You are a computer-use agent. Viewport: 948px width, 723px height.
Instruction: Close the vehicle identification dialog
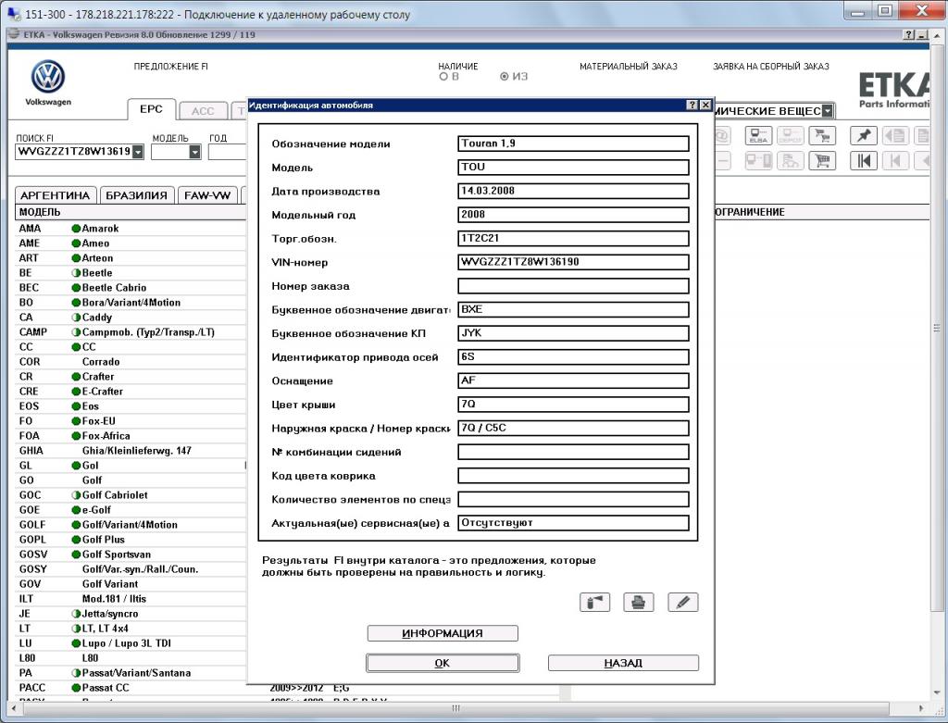(x=705, y=106)
